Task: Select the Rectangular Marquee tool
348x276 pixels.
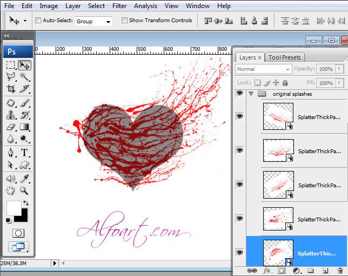Action: coord(10,65)
